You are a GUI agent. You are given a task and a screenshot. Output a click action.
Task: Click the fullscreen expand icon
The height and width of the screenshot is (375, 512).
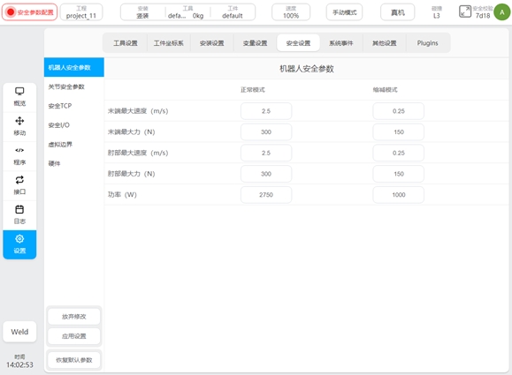pyautogui.click(x=465, y=11)
